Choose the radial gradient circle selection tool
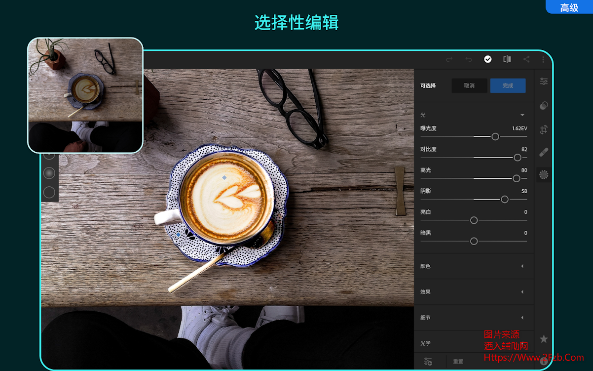 pyautogui.click(x=49, y=173)
